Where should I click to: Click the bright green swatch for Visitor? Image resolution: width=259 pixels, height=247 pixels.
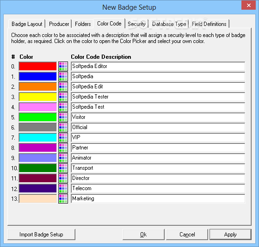click(x=38, y=117)
